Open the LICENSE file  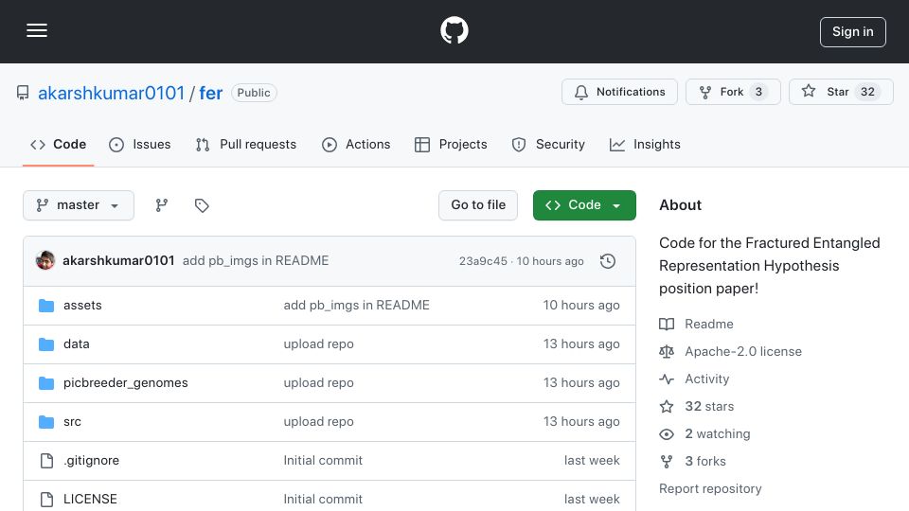91,500
